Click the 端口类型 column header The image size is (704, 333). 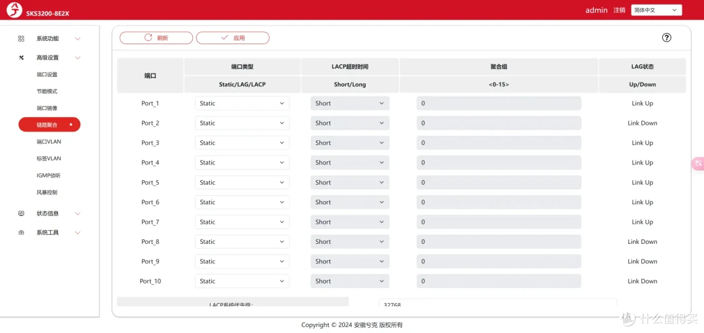242,66
